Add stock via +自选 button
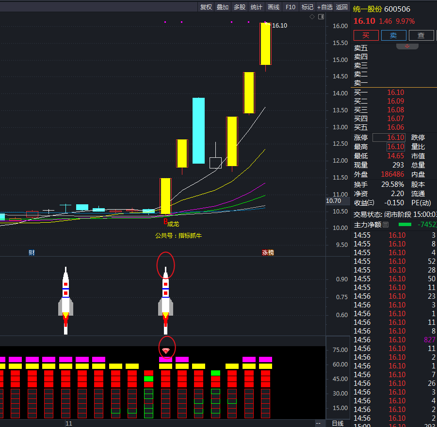This screenshot has width=437, height=427. [x=324, y=7]
